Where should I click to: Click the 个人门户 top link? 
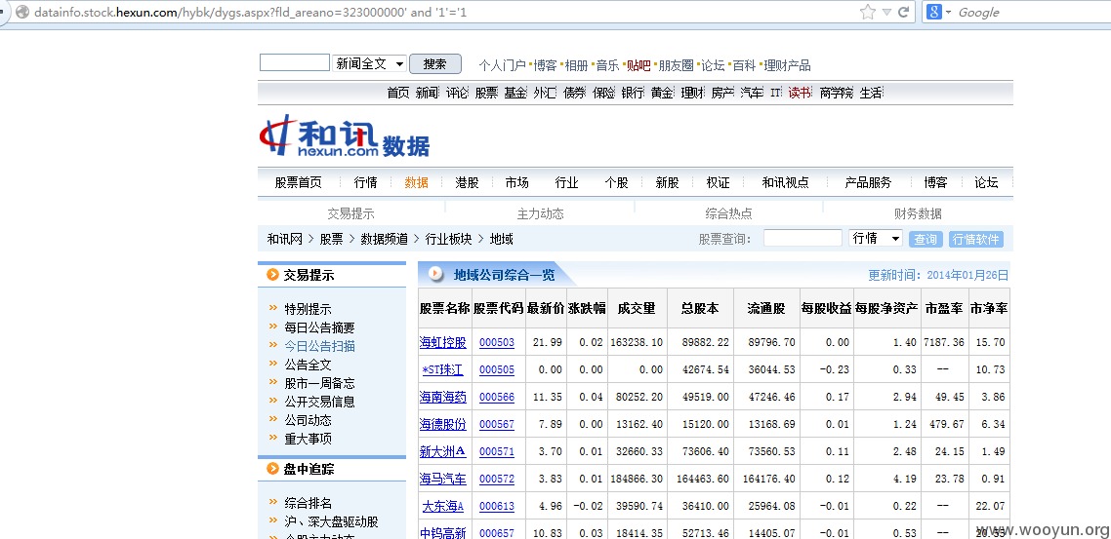click(503, 65)
